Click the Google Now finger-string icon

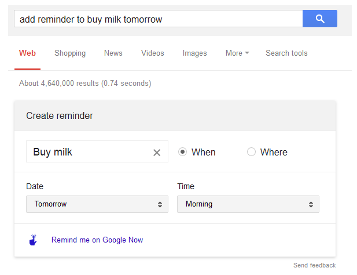tap(34, 240)
